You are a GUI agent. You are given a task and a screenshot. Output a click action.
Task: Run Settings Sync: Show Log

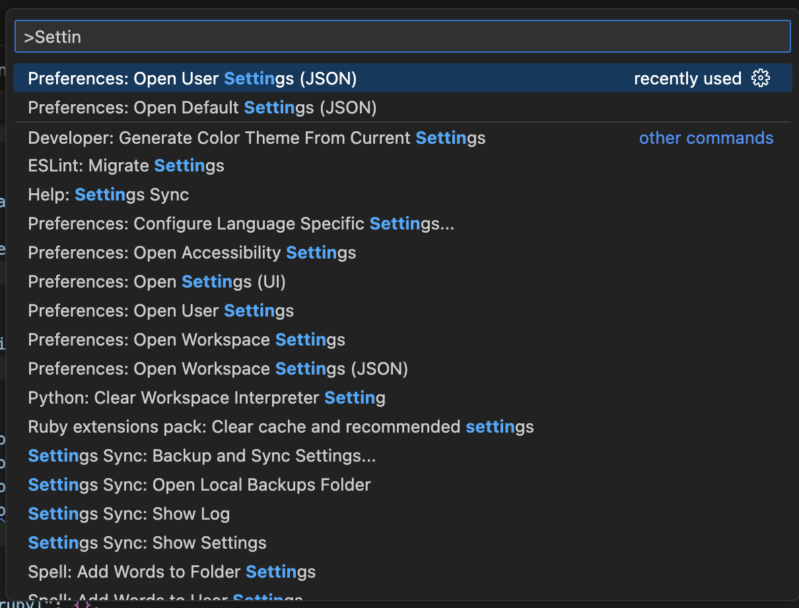pos(129,514)
